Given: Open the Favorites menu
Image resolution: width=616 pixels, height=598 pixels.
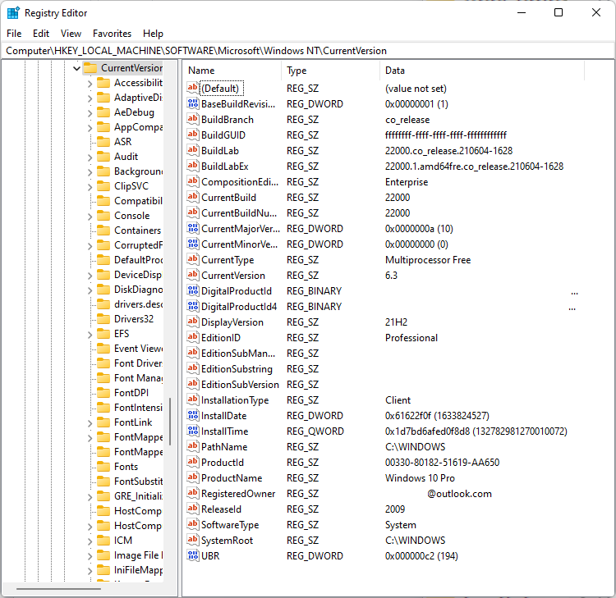Looking at the screenshot, I should 112,34.
